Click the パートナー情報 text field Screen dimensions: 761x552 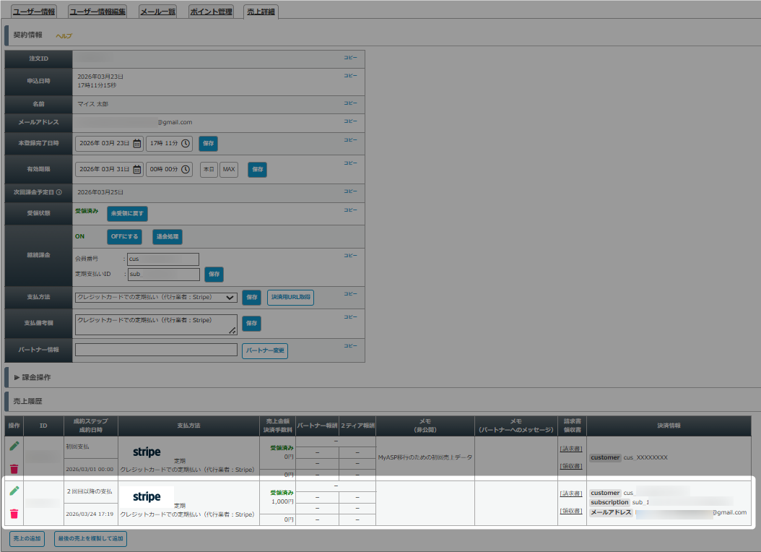click(x=156, y=350)
